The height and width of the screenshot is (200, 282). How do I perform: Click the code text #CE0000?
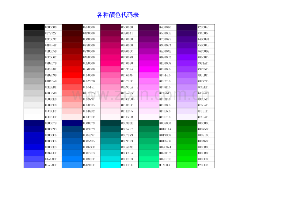(x=89, y=63)
